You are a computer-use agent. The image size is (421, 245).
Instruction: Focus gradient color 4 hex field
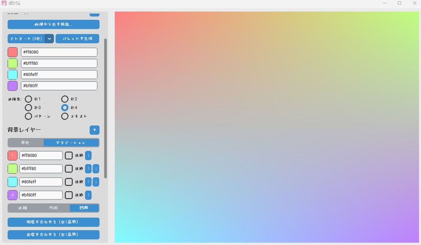click(41, 195)
